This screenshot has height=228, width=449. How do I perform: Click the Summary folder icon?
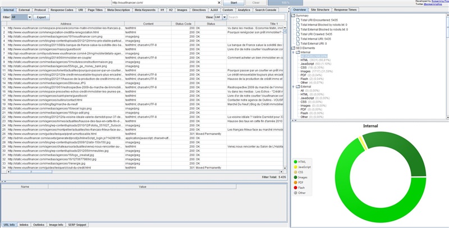click(x=293, y=16)
